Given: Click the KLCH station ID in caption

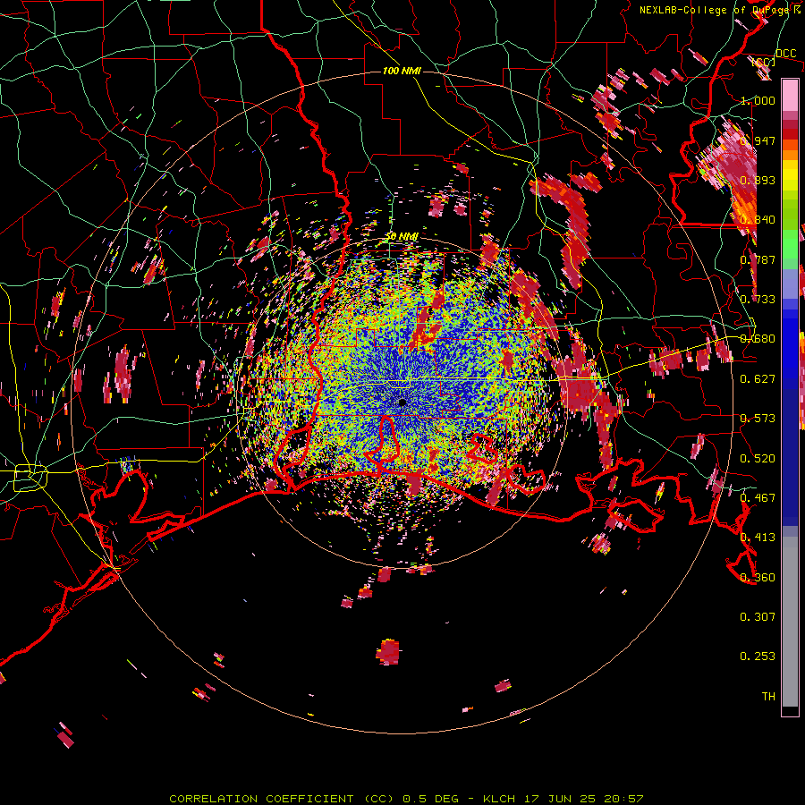Looking at the screenshot, I should tap(499, 799).
